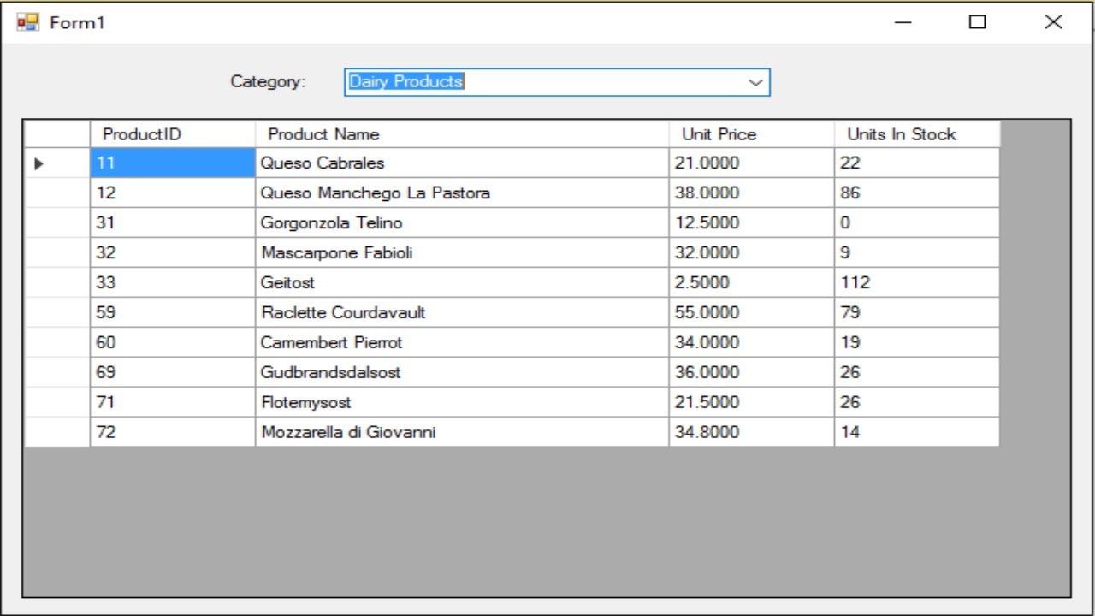The height and width of the screenshot is (616, 1095).
Task: Select unit price 34.0000
Action: tap(751, 342)
